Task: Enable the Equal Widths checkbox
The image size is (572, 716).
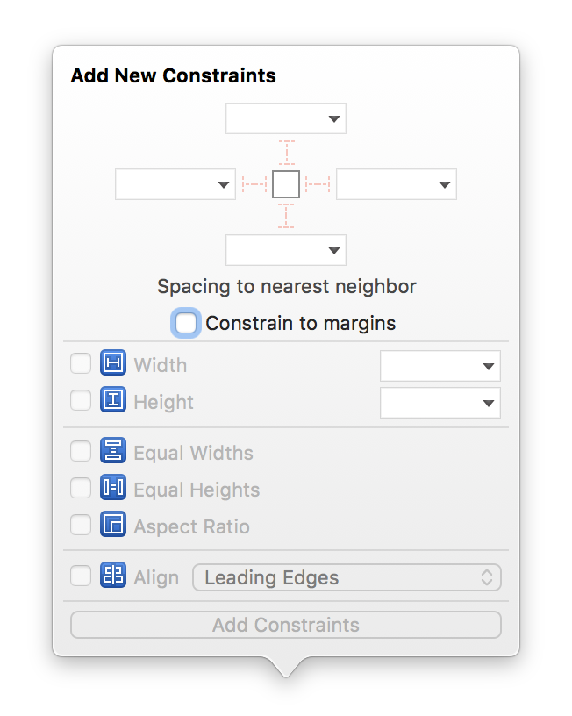Action: pyautogui.click(x=80, y=452)
